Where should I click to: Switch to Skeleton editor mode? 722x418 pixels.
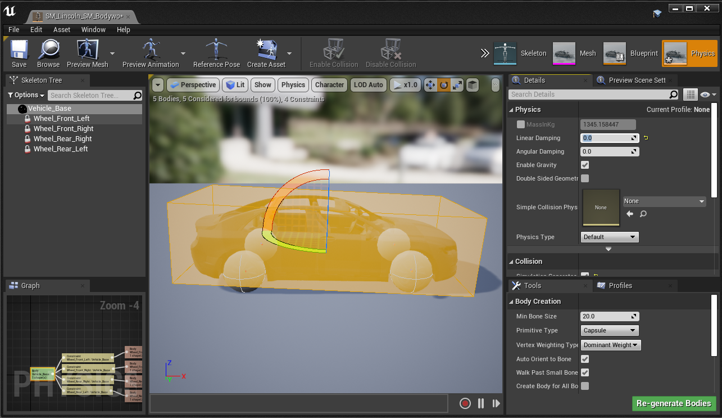520,53
